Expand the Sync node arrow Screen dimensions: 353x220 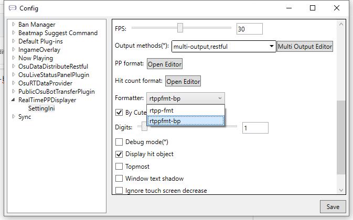pyautogui.click(x=14, y=116)
